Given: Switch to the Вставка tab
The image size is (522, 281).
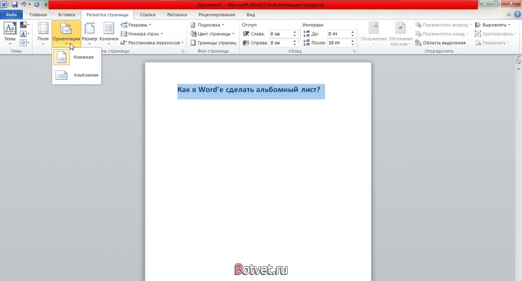Looking at the screenshot, I should click(67, 14).
